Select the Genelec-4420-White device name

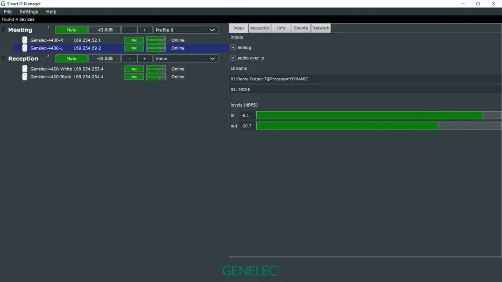[x=51, y=69]
